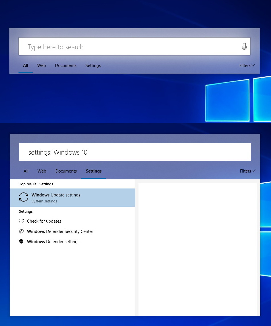
Task: Open the Documents tab in the top search panel
Action: (66, 65)
